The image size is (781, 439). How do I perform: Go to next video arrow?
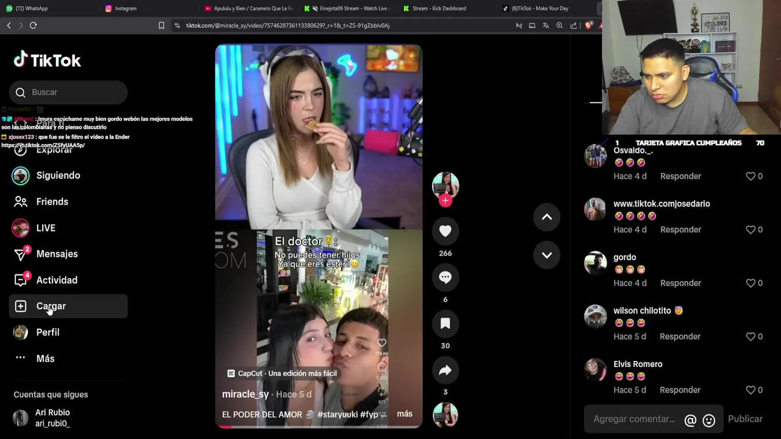(547, 255)
